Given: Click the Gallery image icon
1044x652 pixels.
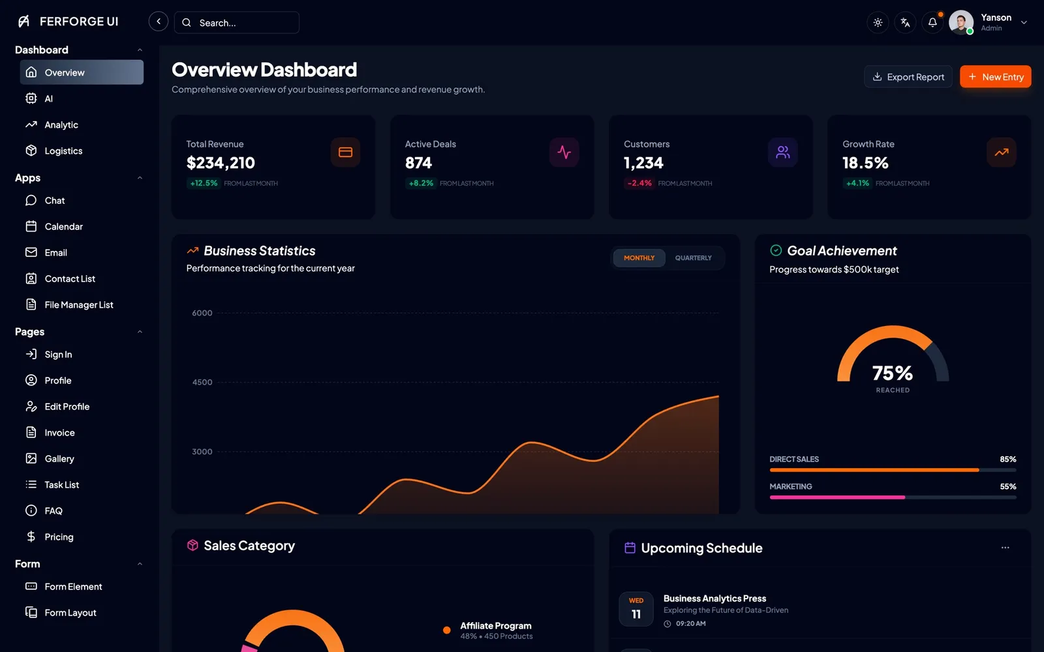Looking at the screenshot, I should point(31,458).
